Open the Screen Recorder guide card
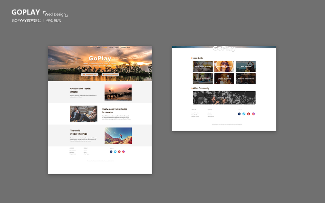The height and width of the screenshot is (203, 325). pos(203,78)
